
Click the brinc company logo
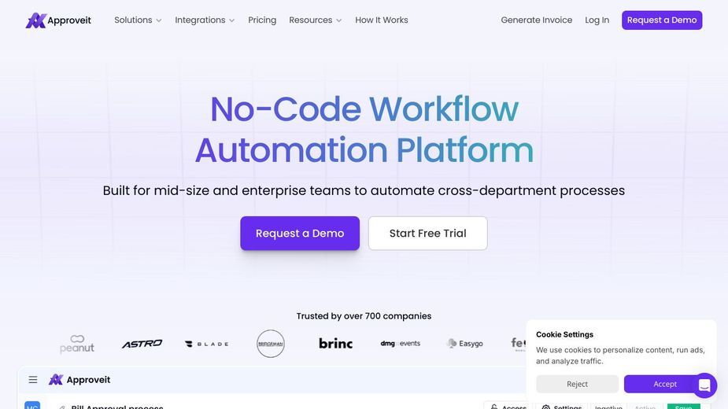(x=336, y=343)
